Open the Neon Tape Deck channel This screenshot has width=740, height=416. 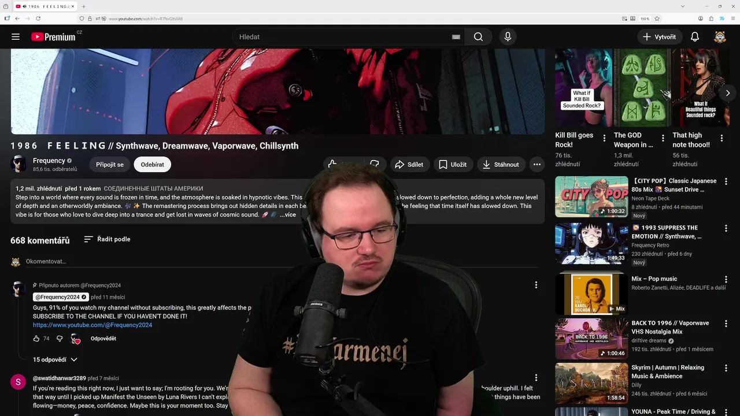650,198
